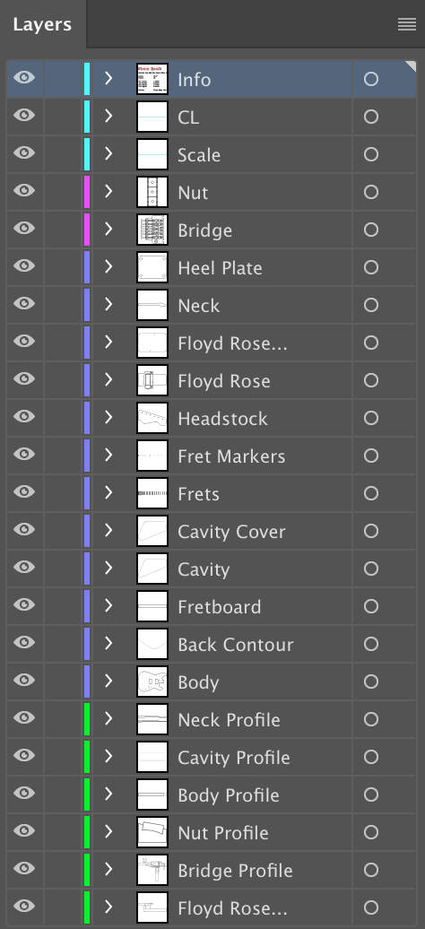This screenshot has height=929, width=425.
Task: Click the target circle for Frets layer
Action: 371,493
